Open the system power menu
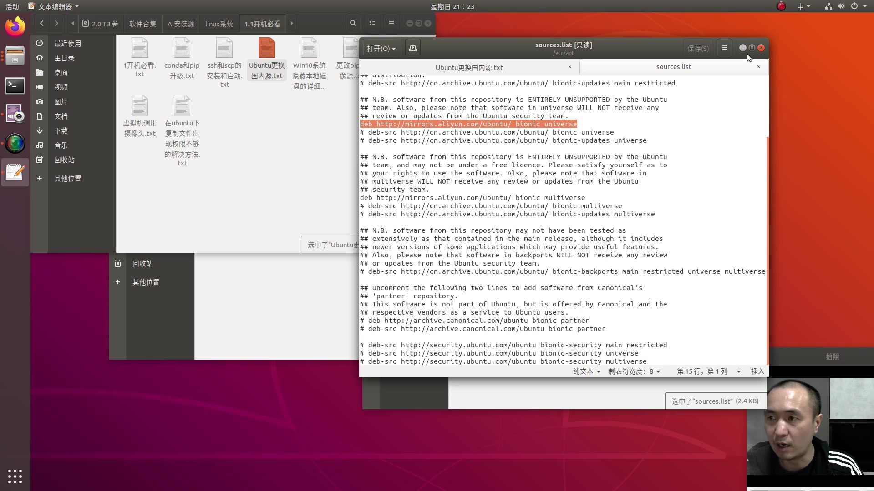The width and height of the screenshot is (874, 491). (x=859, y=6)
